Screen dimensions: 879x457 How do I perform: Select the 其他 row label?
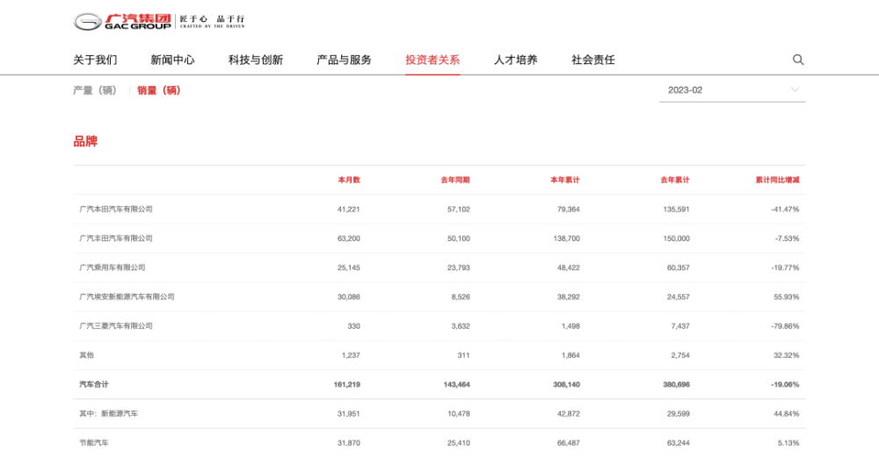(87, 355)
